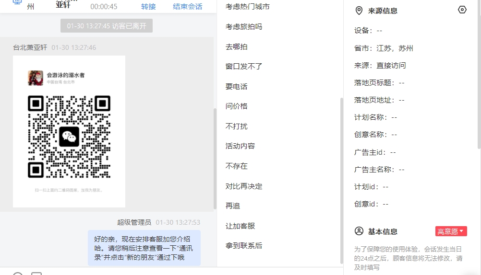481x275 pixels.
Task: Click the 来源：直接访问 field
Action: click(380, 65)
